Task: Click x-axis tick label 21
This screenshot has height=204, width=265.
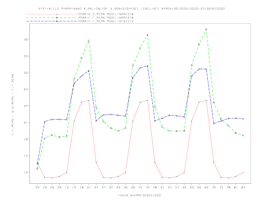Action: [89, 187]
